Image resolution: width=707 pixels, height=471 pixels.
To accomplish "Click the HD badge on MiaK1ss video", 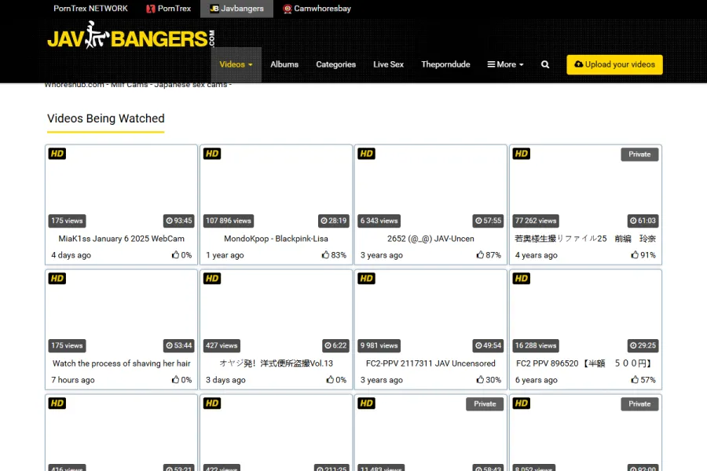I will [x=57, y=154].
